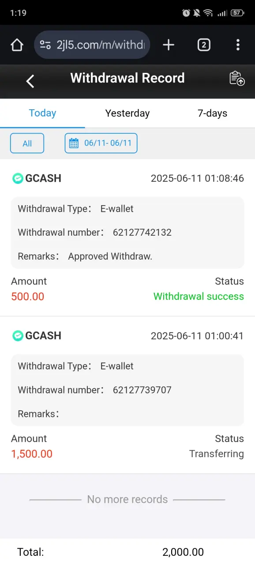Tap GCASH logo on the 01:00:41 record
This screenshot has width=255, height=566.
point(18,336)
